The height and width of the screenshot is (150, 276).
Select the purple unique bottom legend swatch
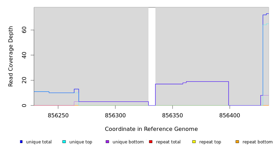click(x=107, y=142)
